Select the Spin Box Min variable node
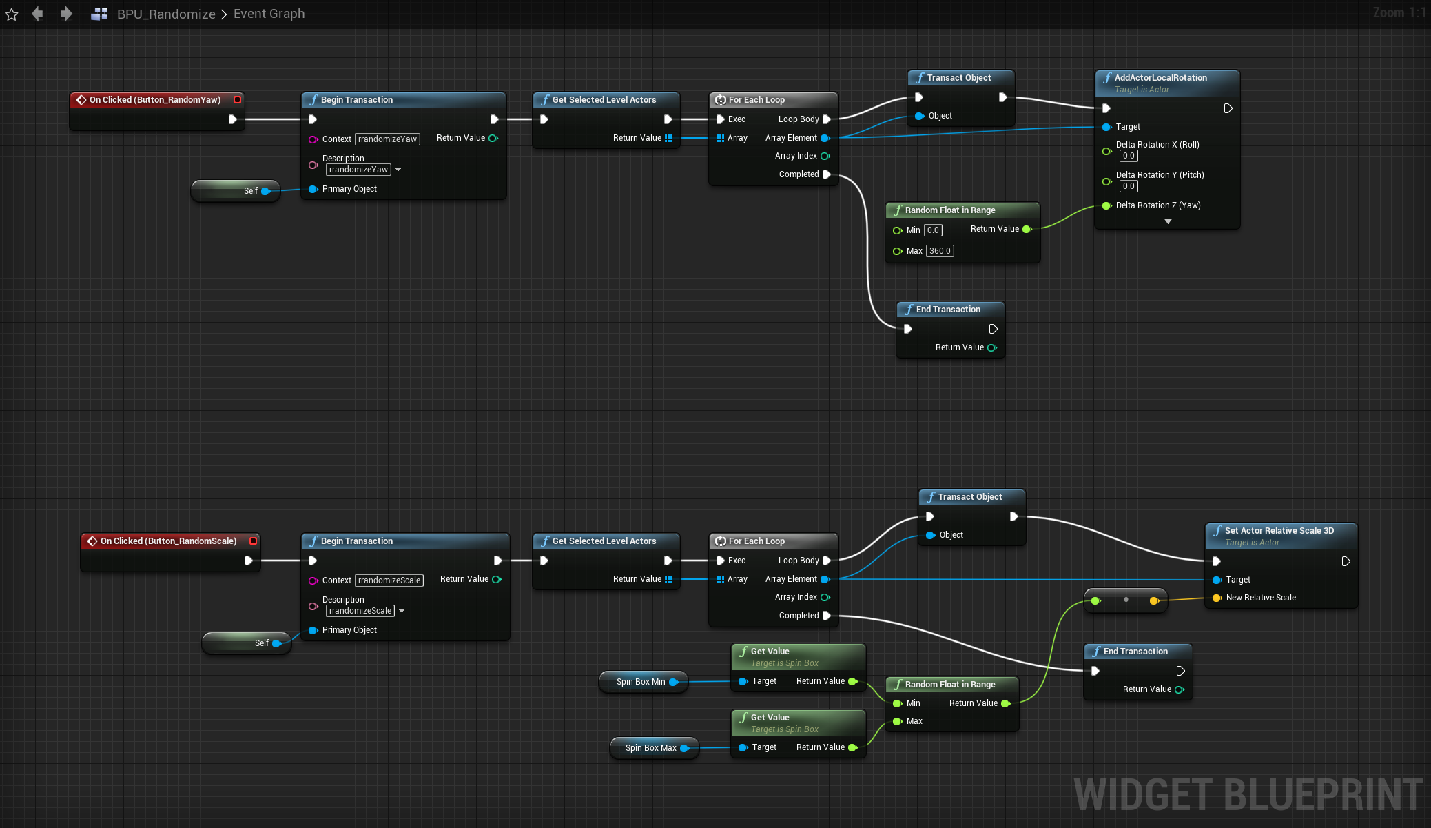Screen dimensions: 1431x828 tap(641, 682)
